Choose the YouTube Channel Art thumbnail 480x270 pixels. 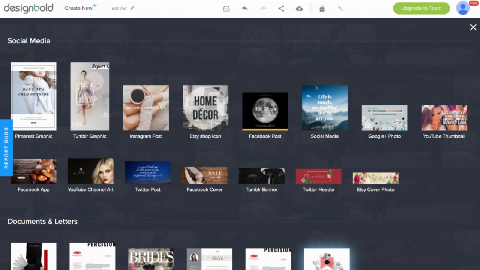click(91, 171)
